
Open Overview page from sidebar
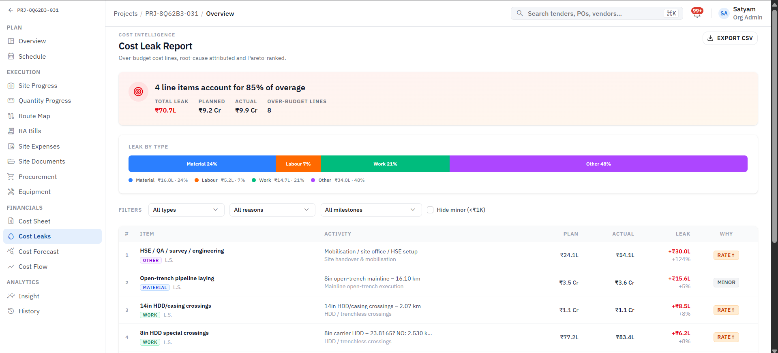coord(52,41)
